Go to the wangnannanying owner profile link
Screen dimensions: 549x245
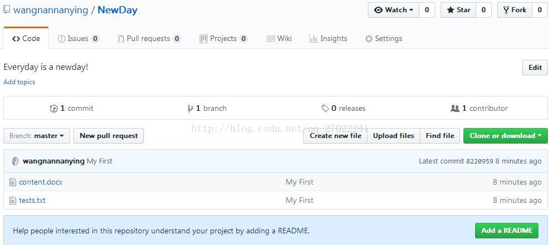coord(51,10)
